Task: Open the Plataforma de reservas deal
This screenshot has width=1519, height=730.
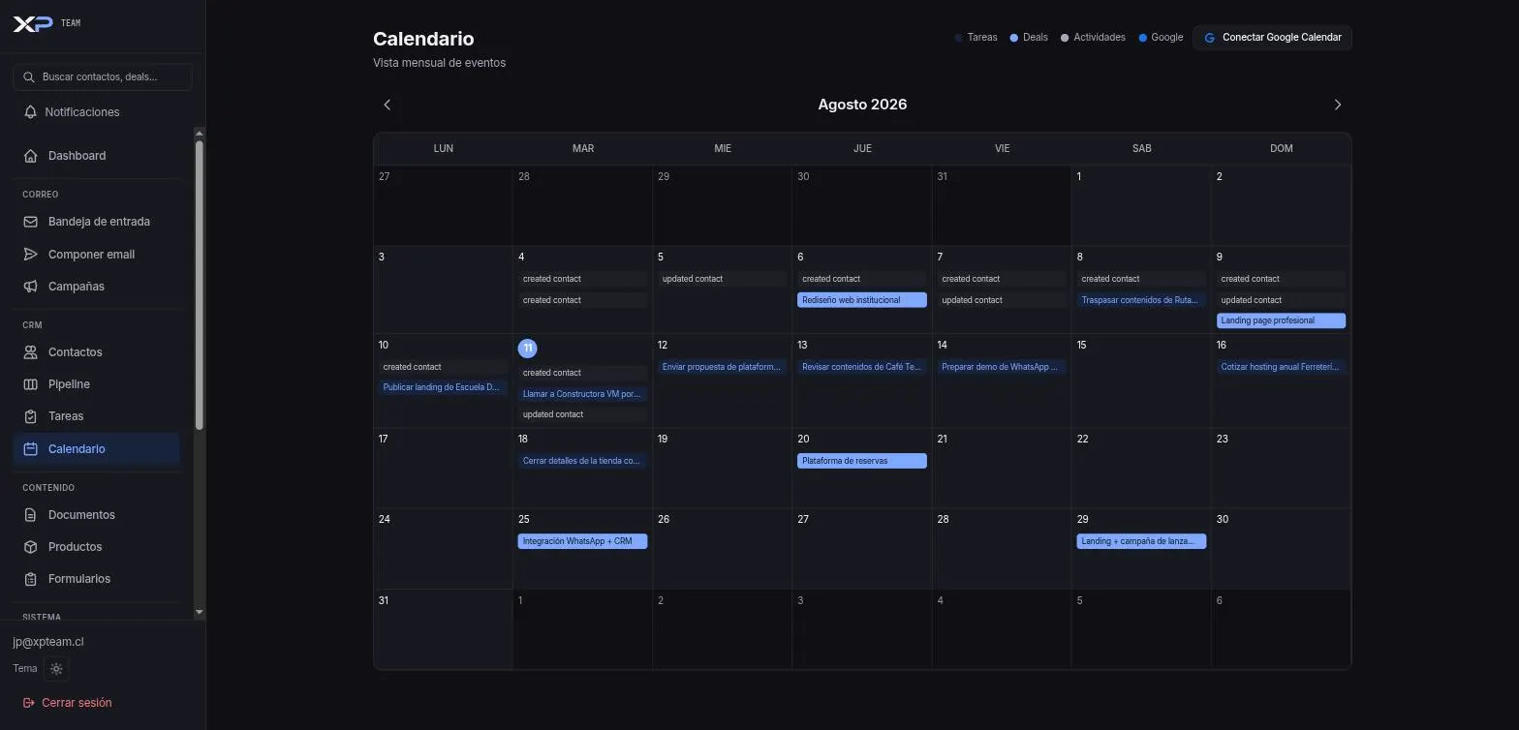Action: (x=862, y=461)
